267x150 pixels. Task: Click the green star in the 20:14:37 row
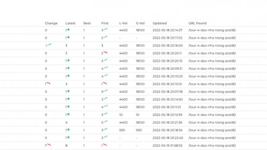coord(68,29)
